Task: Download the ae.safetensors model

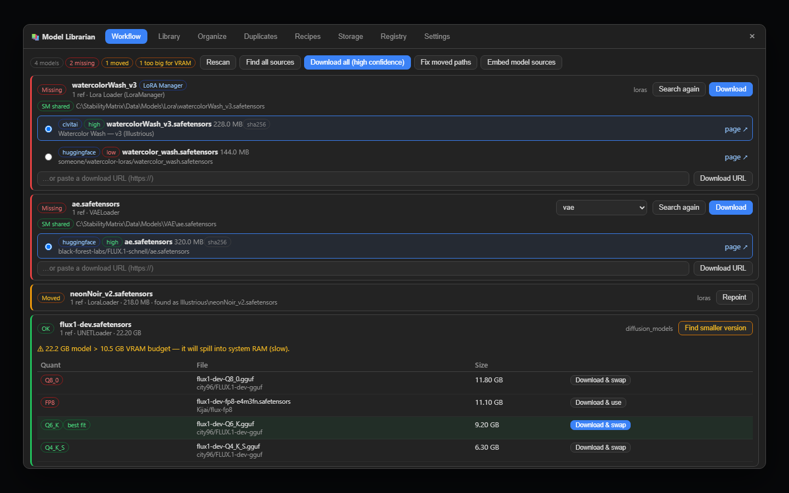Action: [x=731, y=208]
